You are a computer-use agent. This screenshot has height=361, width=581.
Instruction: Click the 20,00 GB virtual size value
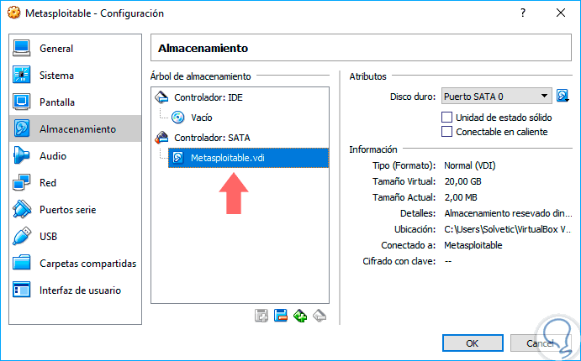(x=462, y=181)
